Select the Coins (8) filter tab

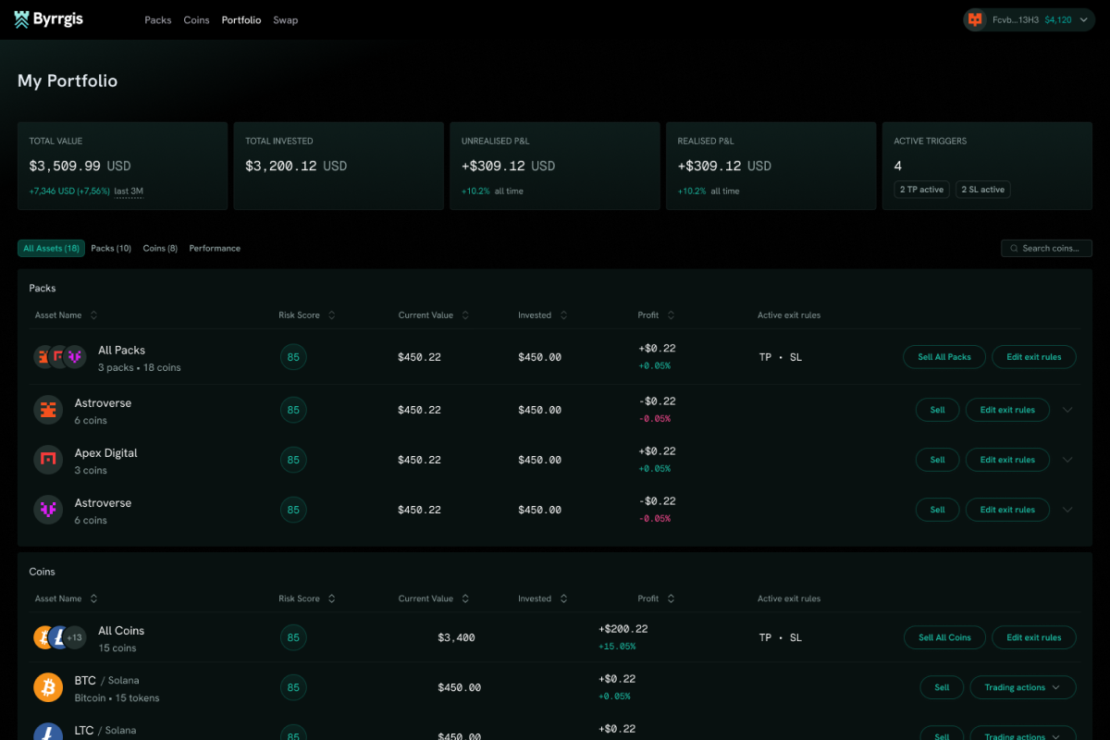[x=160, y=248]
